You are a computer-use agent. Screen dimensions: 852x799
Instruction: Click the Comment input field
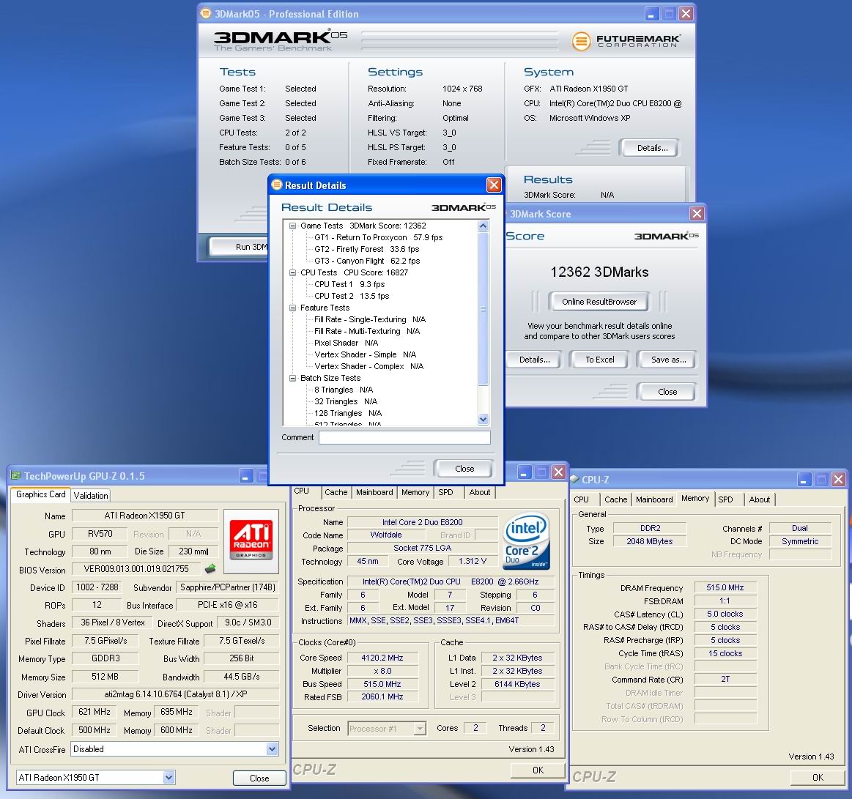[x=404, y=437]
